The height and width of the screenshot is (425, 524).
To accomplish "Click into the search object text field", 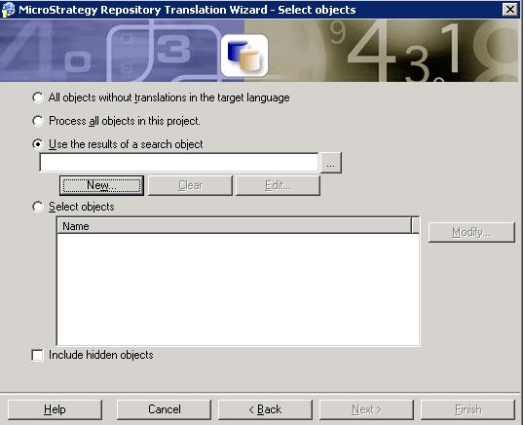I will 179,163.
